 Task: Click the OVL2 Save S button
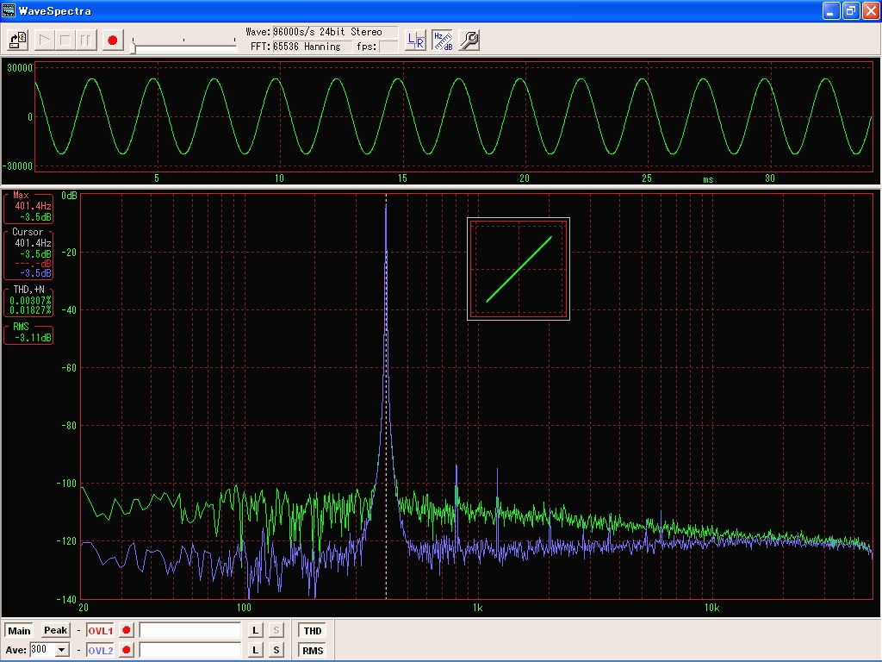pyautogui.click(x=276, y=650)
